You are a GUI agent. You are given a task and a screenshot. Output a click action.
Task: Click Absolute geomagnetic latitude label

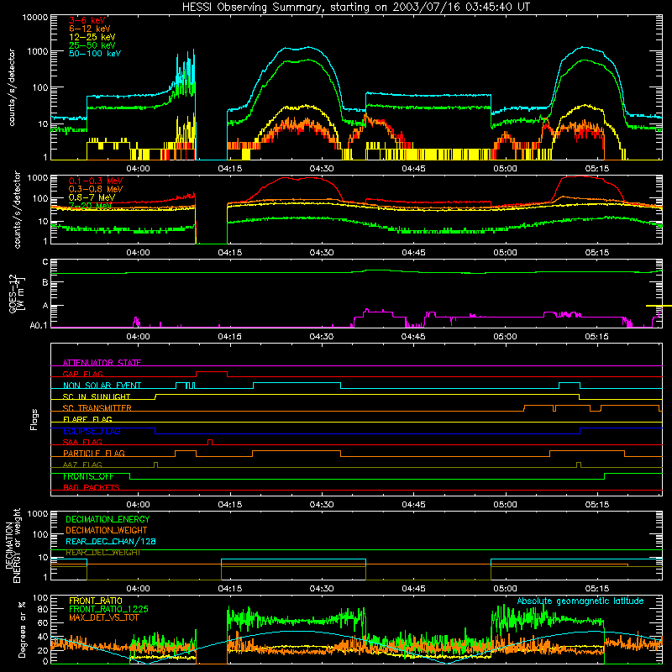coord(580,601)
